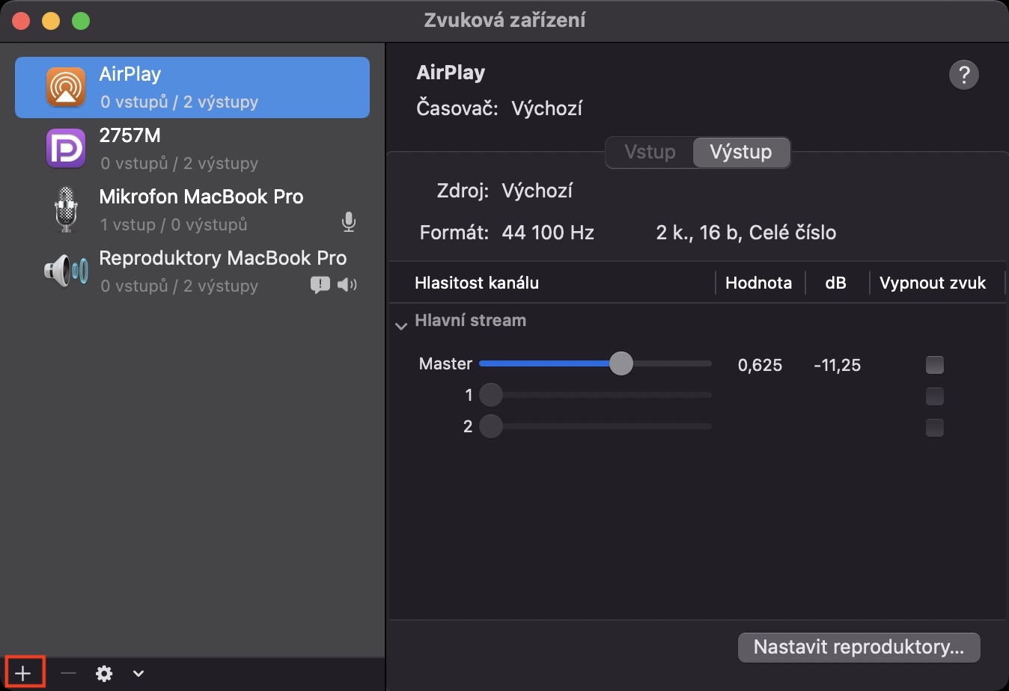Click the Hodnota column header
This screenshot has width=1009, height=691.
[758, 283]
